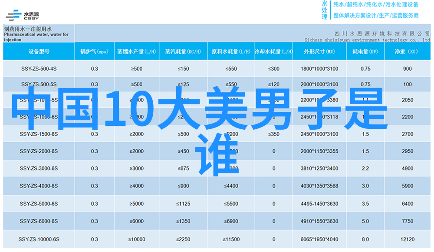
Task: Click net weight value 2950
Action: (408, 151)
